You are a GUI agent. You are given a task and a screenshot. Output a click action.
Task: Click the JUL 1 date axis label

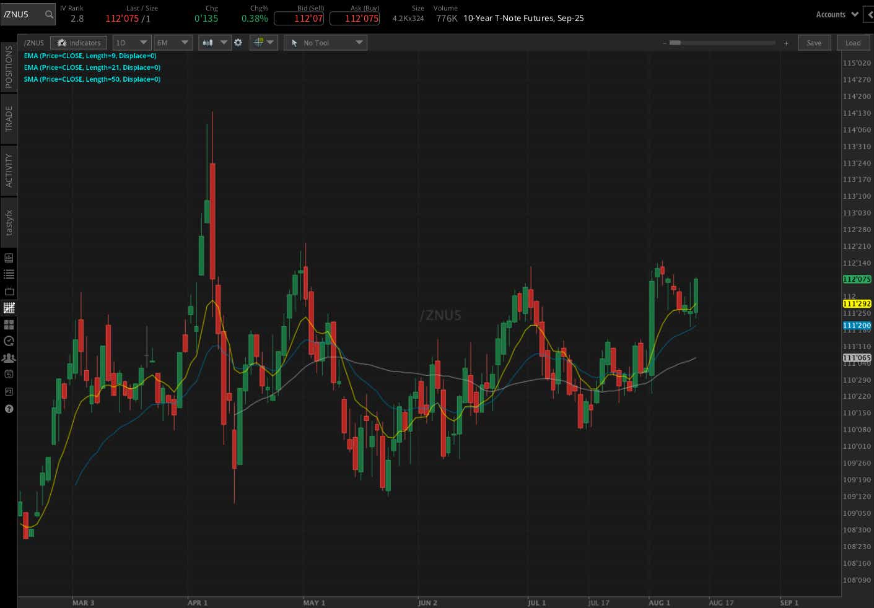coord(537,602)
